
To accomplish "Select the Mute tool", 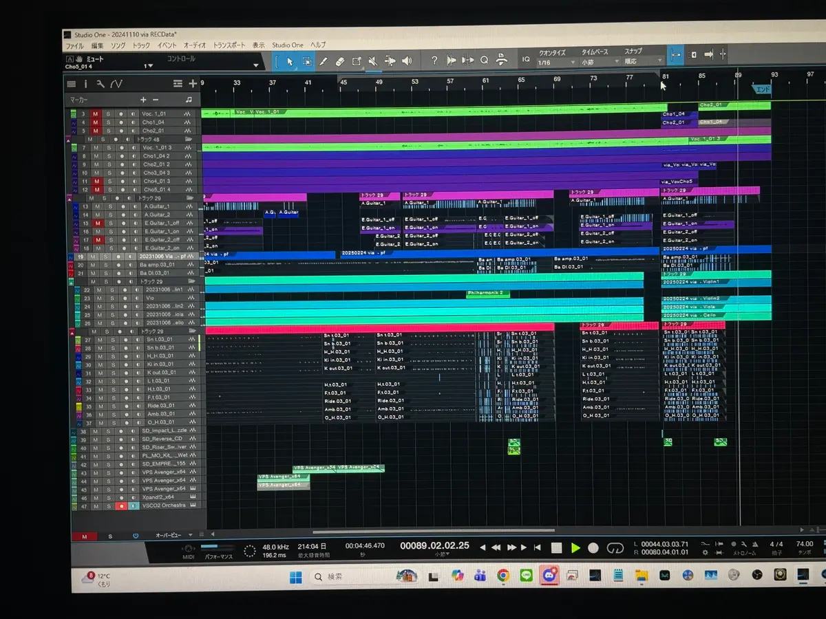I will click(x=373, y=61).
